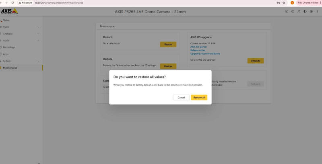This screenshot has height=164, width=322.
Task: Open the help question mark icon
Action: [x=293, y=12]
